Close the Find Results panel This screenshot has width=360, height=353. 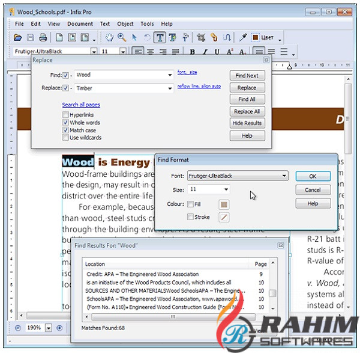(x=281, y=245)
